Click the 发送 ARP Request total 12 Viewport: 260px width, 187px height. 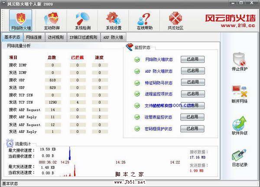click(53, 125)
